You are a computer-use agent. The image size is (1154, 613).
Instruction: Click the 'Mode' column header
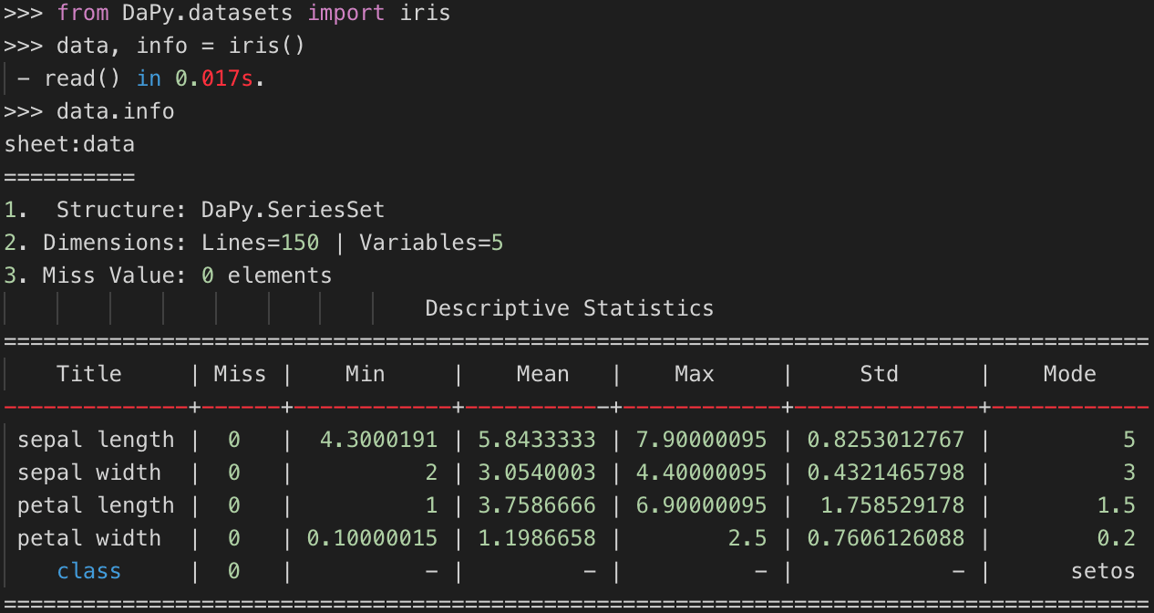[1070, 374]
